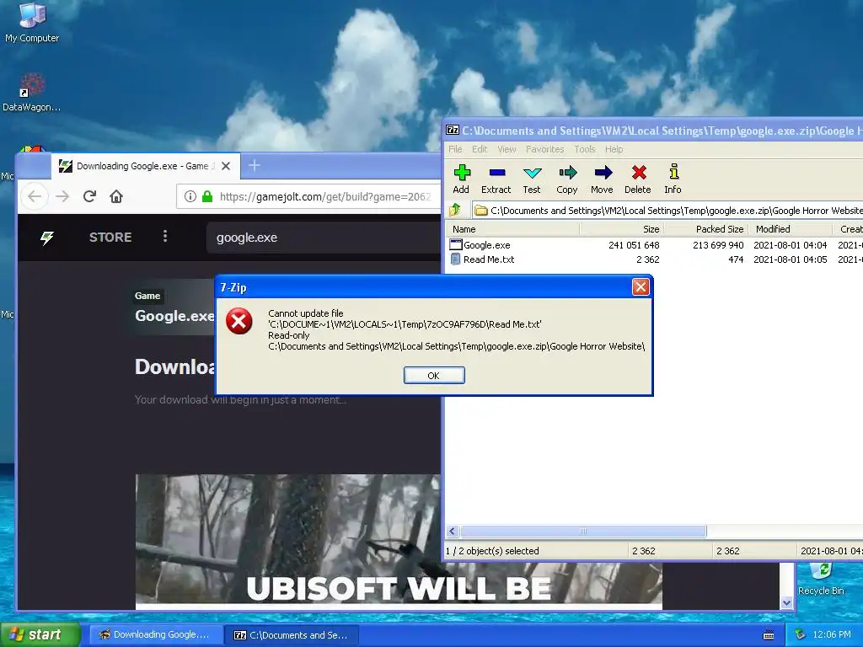Open the Edit menu in 7-Zip

tap(480, 149)
